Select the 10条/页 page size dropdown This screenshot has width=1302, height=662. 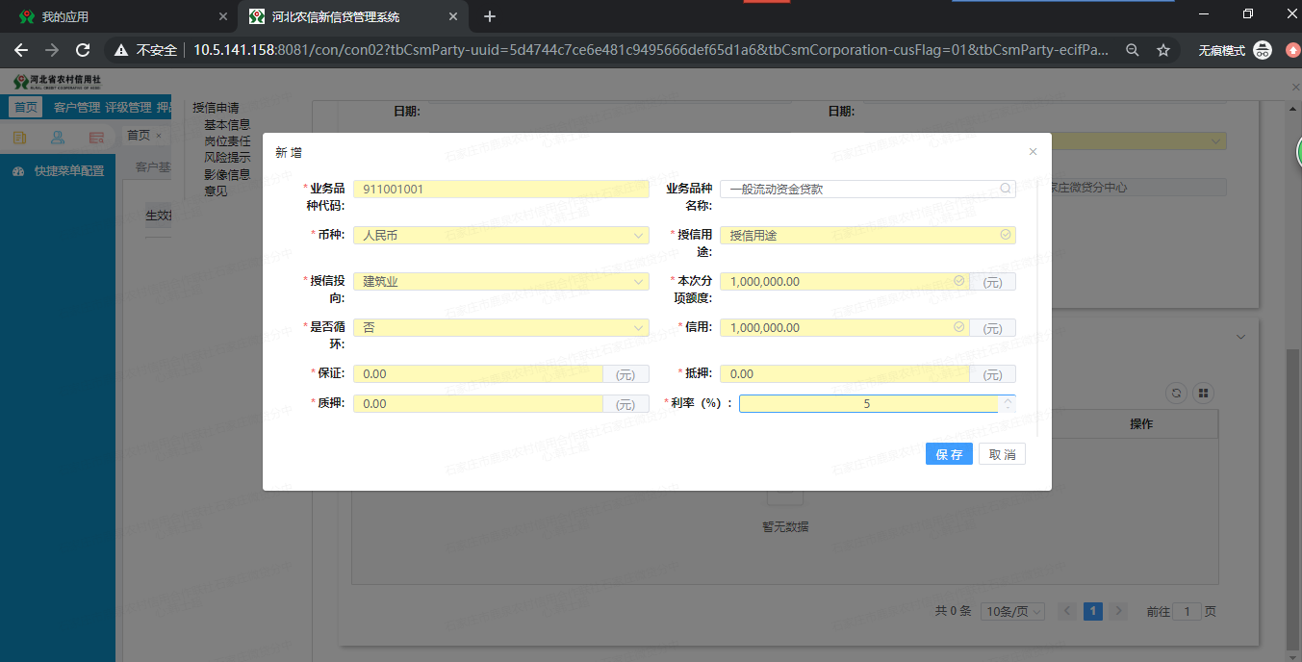(x=1012, y=612)
